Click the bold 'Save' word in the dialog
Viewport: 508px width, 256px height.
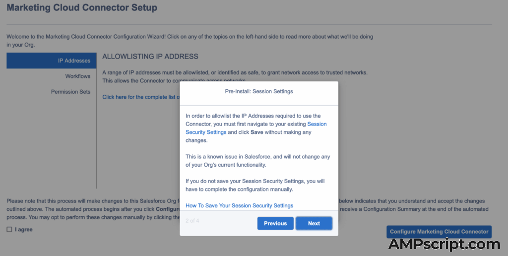(x=257, y=132)
